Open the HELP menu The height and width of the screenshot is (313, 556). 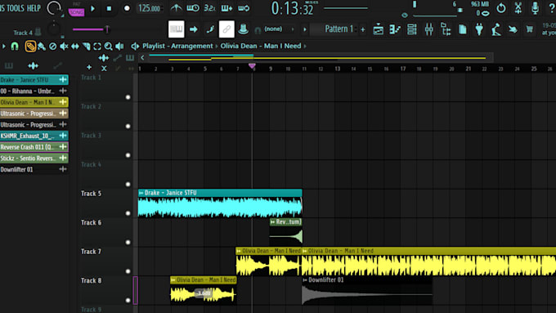point(34,8)
